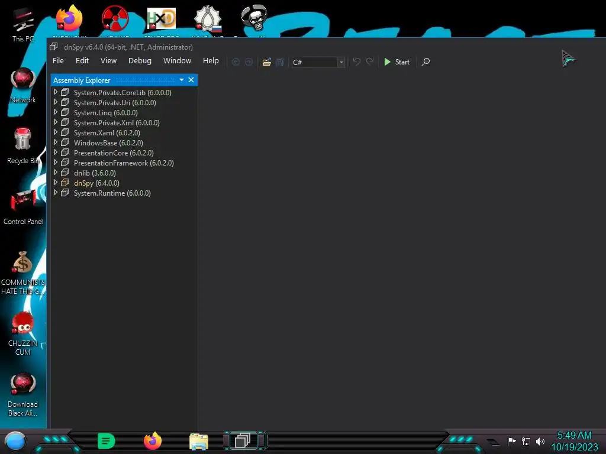Click the Start orb on taskbar

tap(15, 442)
